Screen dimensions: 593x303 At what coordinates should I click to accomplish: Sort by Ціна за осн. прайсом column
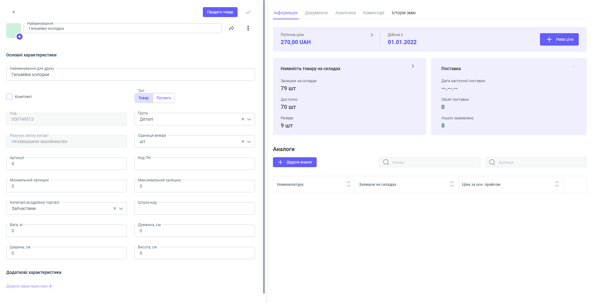pos(557,184)
